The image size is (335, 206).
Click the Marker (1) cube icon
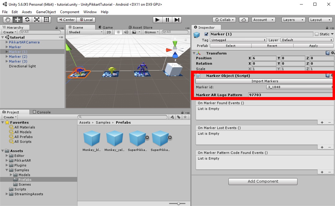(197, 35)
